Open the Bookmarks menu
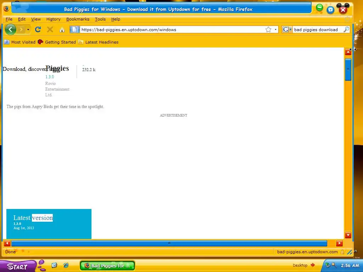The height and width of the screenshot is (272, 363). tap(78, 19)
